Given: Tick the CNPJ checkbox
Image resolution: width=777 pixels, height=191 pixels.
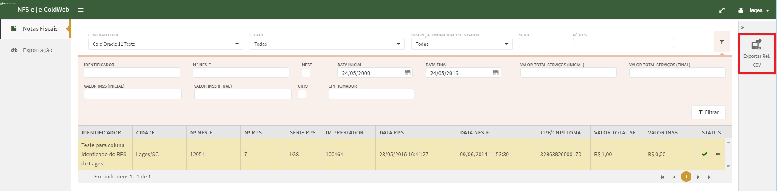Looking at the screenshot, I should pos(302,94).
